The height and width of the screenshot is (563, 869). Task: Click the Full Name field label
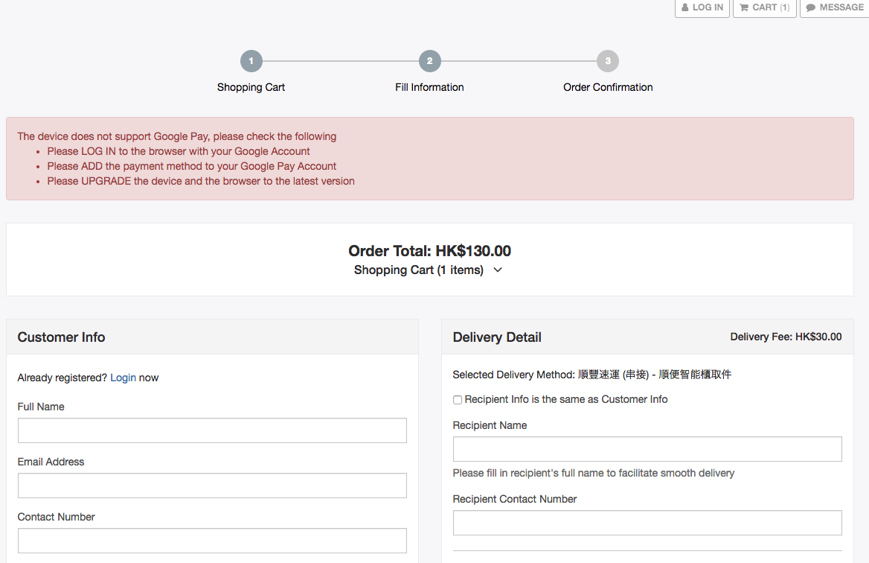click(41, 407)
